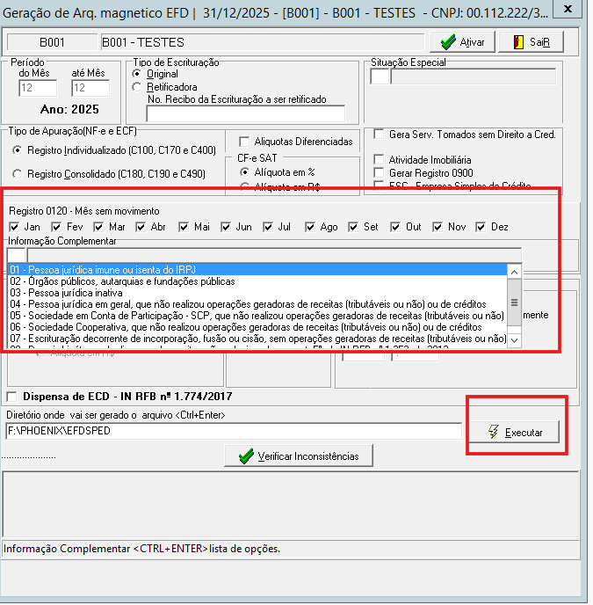Uncheck the Dez month checkbox
This screenshot has height=605, width=593.
point(481,227)
